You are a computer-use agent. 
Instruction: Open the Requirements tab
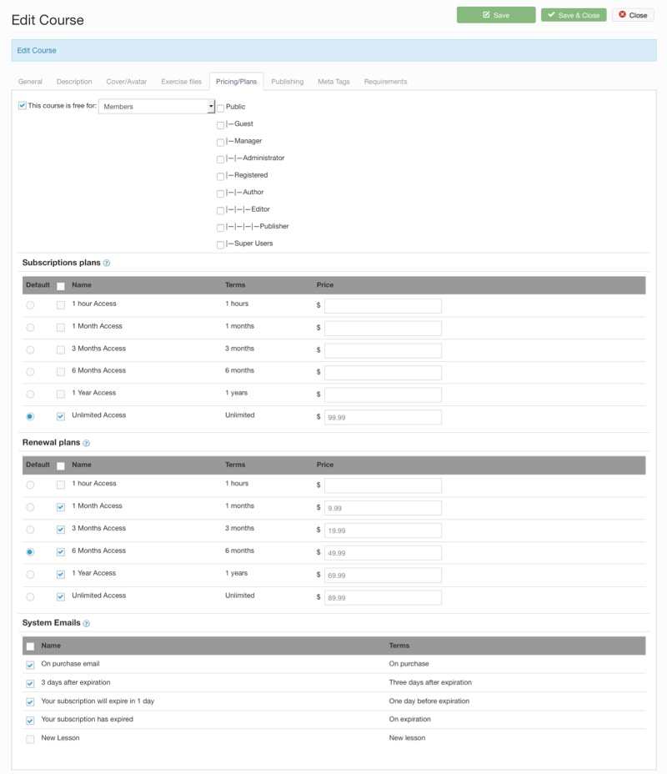pos(385,82)
